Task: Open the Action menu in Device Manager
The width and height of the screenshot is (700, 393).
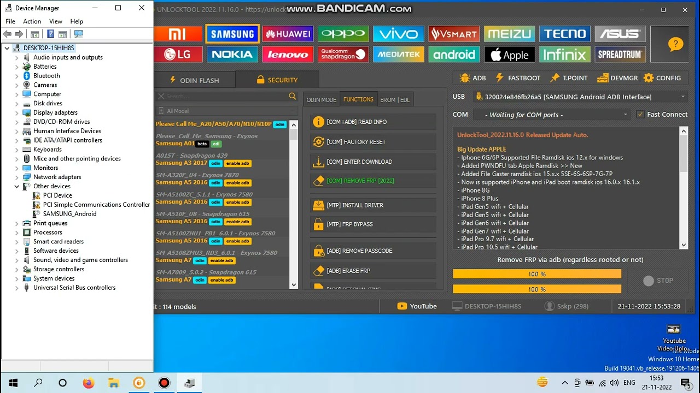Action: click(32, 21)
